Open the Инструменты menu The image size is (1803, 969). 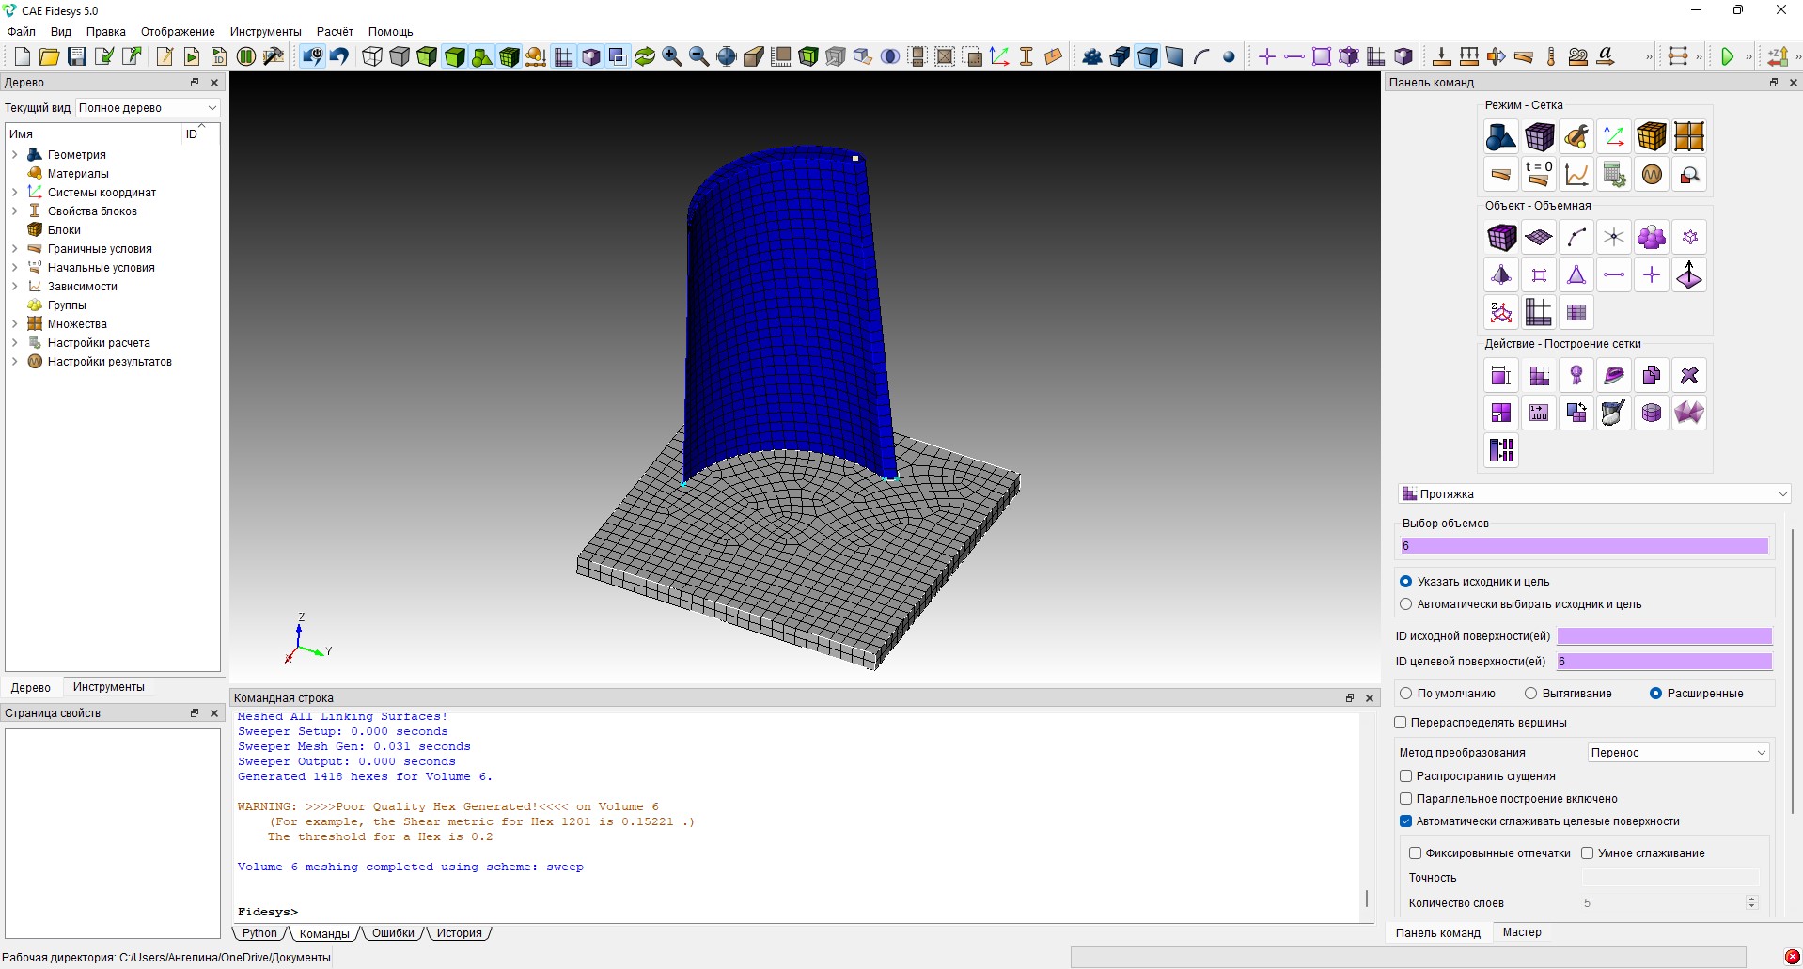pos(266,32)
